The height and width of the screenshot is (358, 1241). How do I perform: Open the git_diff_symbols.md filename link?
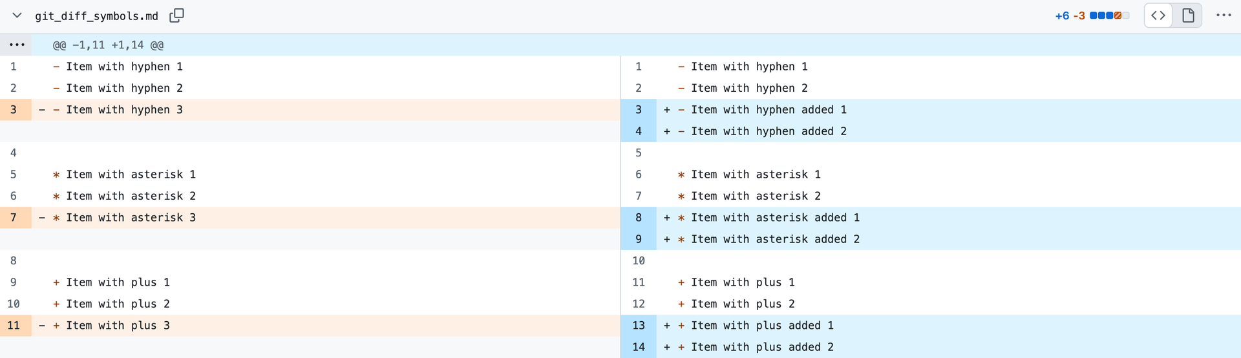coord(96,16)
